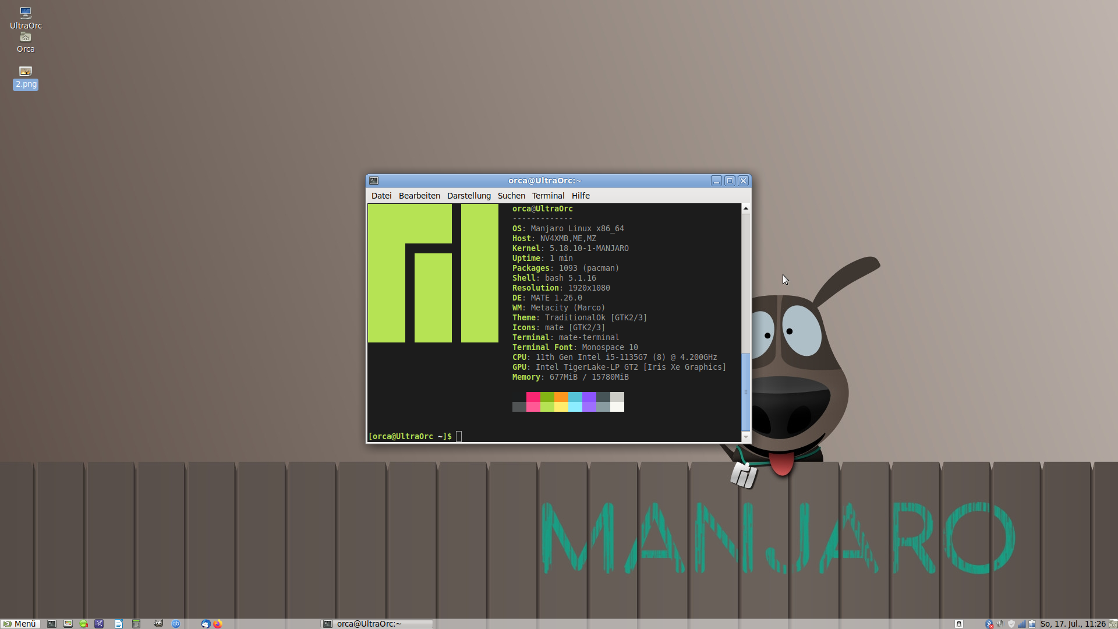The height and width of the screenshot is (629, 1118).
Task: Open the system monitor launcher in the panel
Action: (x=68, y=624)
